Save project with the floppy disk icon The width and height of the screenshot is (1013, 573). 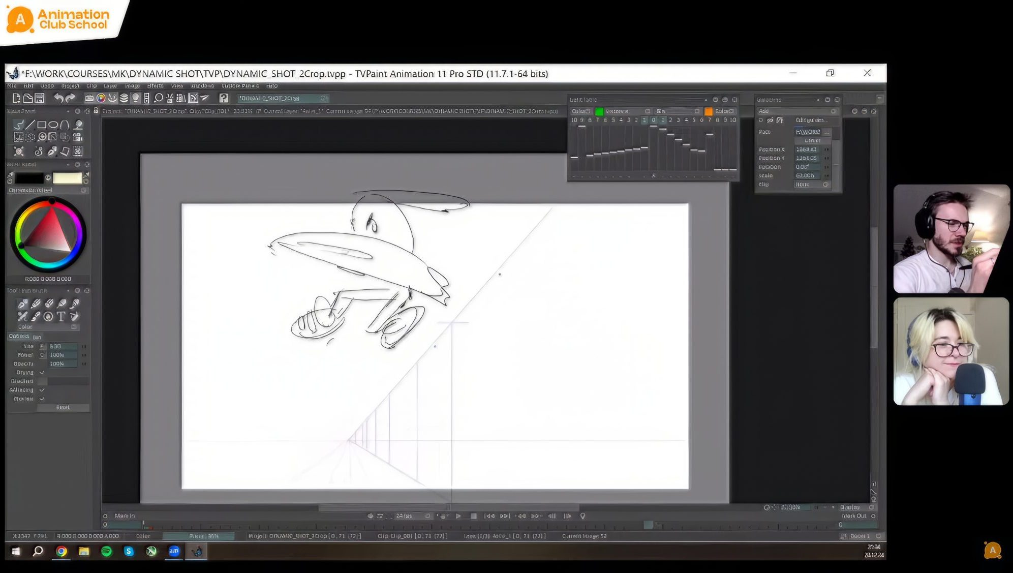pyautogui.click(x=40, y=98)
